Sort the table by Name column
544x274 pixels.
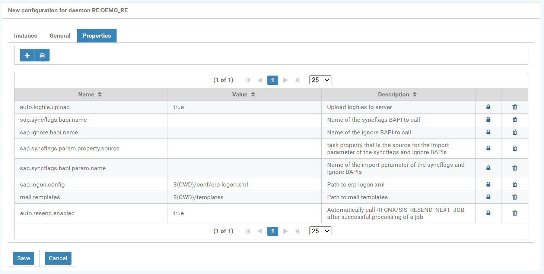[90, 95]
